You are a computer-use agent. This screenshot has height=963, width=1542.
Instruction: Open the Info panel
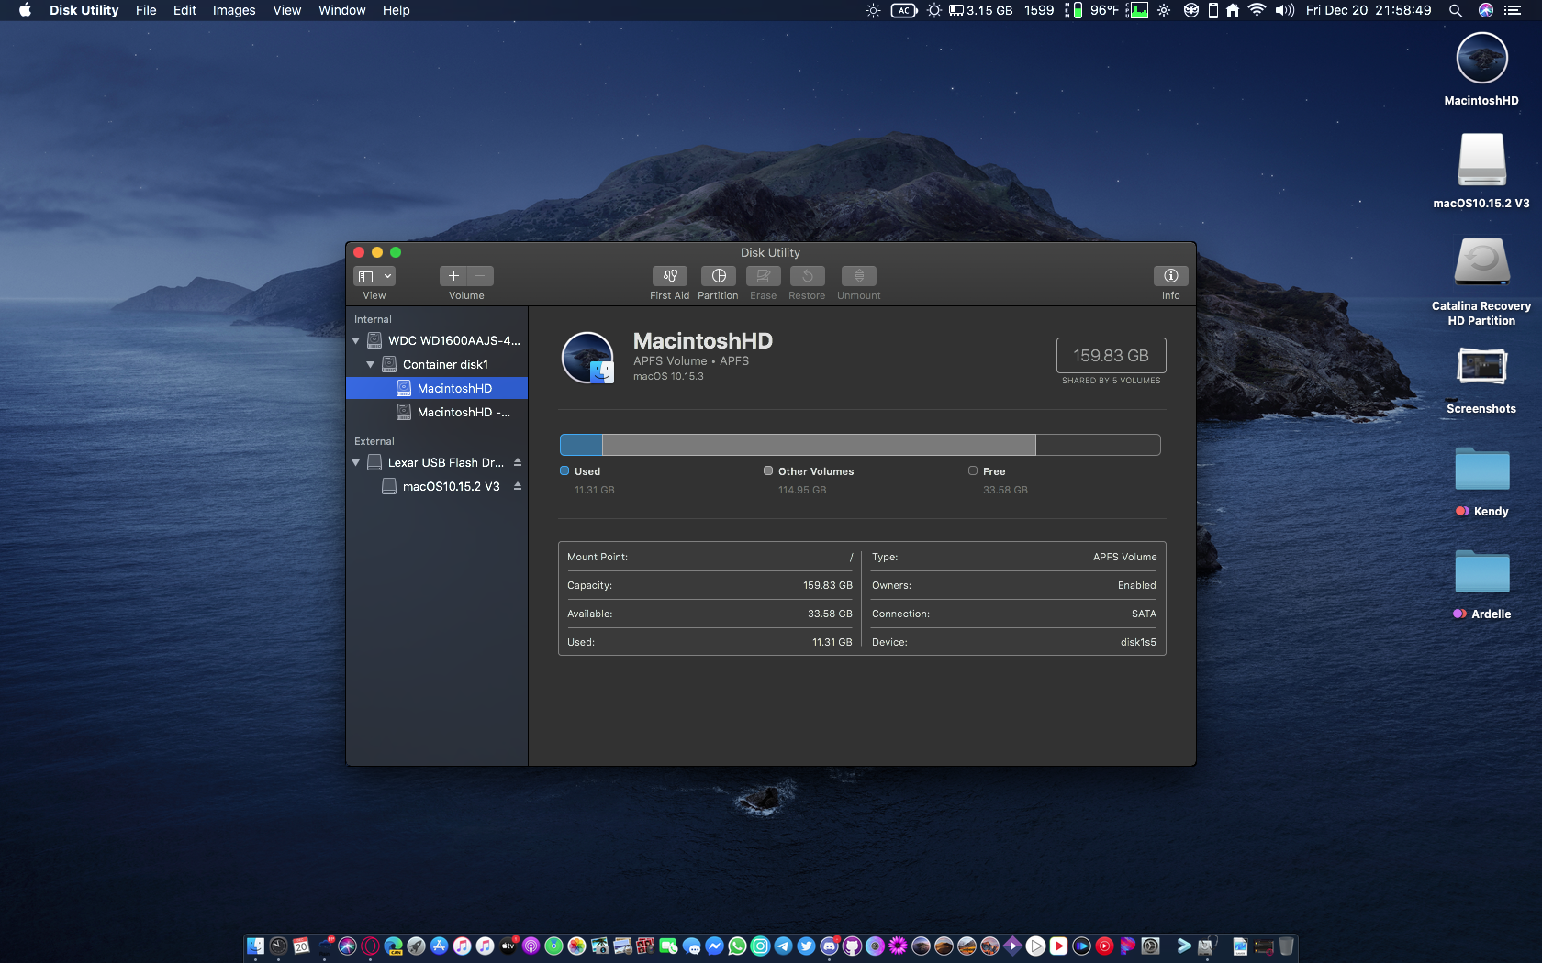(x=1170, y=276)
